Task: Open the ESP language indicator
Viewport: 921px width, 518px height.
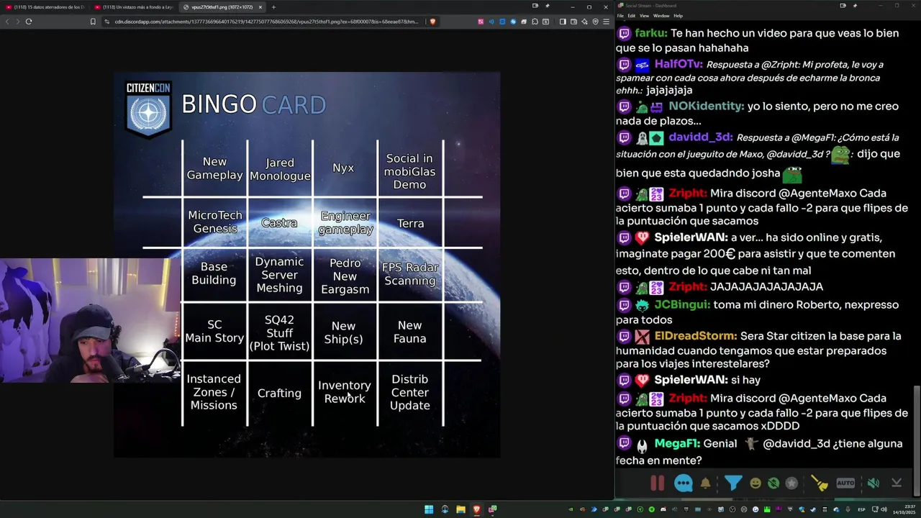Action: point(861,509)
